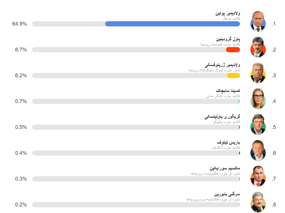Screen dimensions: 285x213
Task: Click the candidate name ولادیمیر پوتین
Action: click(x=228, y=13)
